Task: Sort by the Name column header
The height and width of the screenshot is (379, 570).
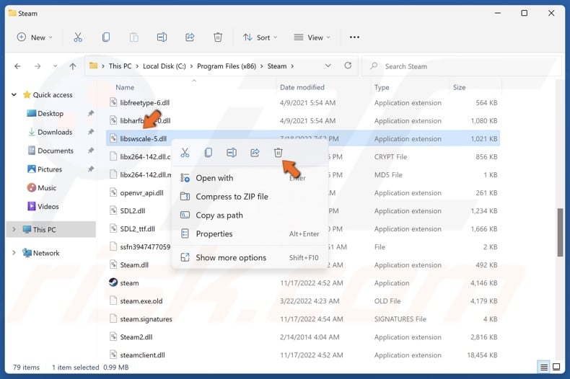Action: pos(125,87)
